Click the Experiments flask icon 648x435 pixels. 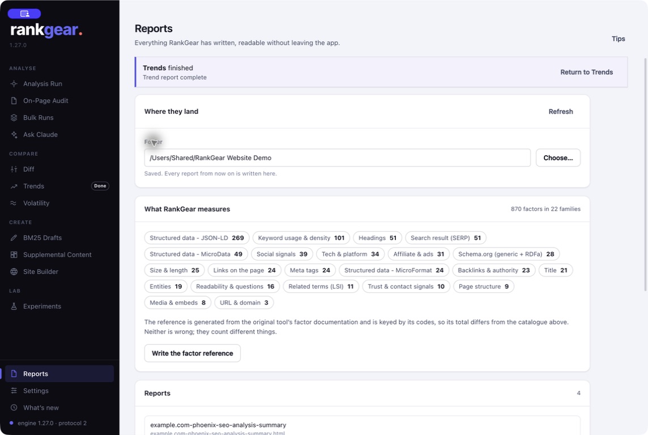pyautogui.click(x=14, y=306)
